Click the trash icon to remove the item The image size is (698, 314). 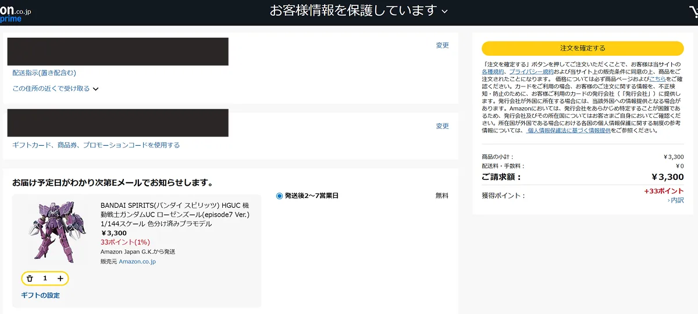pyautogui.click(x=30, y=279)
